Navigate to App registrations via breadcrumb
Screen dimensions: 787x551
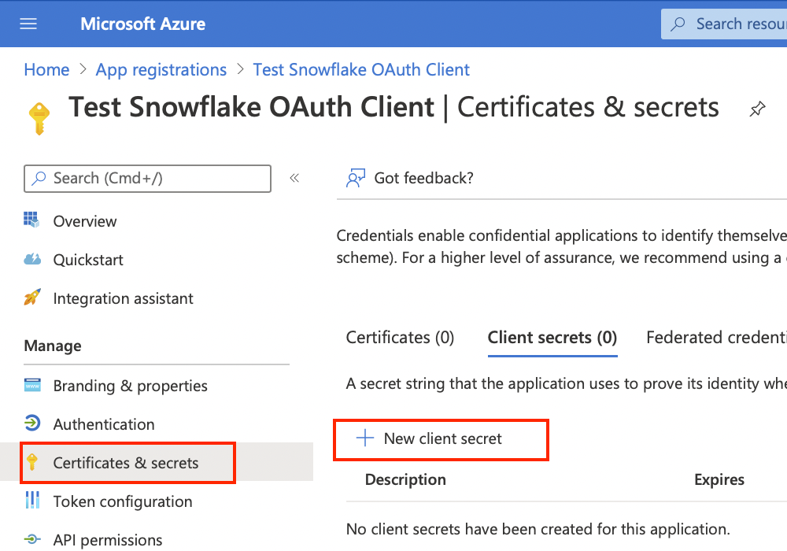point(161,69)
